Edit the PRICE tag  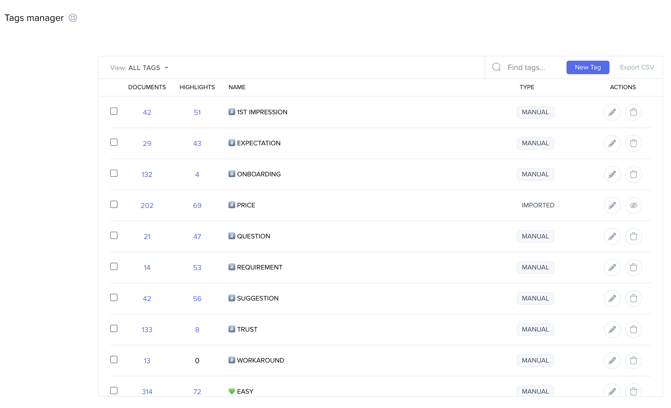tap(612, 205)
